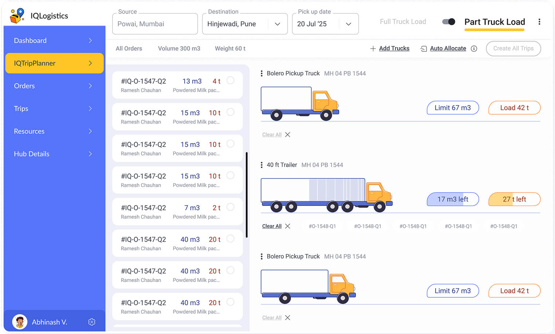Screen dimensions: 555x334
Task: Open the kebab menu on Bolero Pickup Truck
Action: 262,73
